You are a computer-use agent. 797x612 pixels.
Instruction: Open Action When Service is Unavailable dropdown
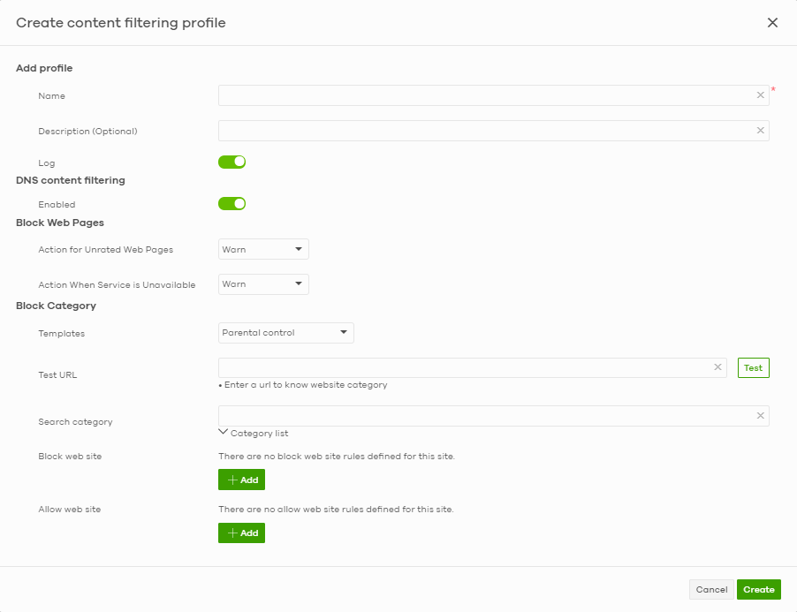[263, 284]
